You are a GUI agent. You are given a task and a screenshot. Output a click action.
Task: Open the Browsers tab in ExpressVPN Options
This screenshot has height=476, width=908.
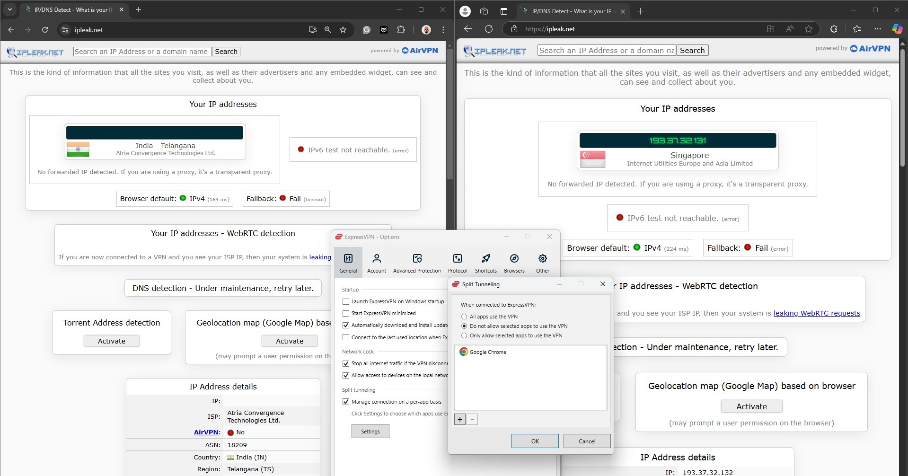tap(514, 263)
